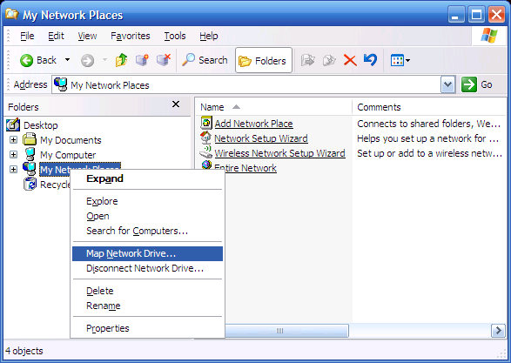Expand My Network Places tree node
This screenshot has height=363, width=511.
[13, 169]
